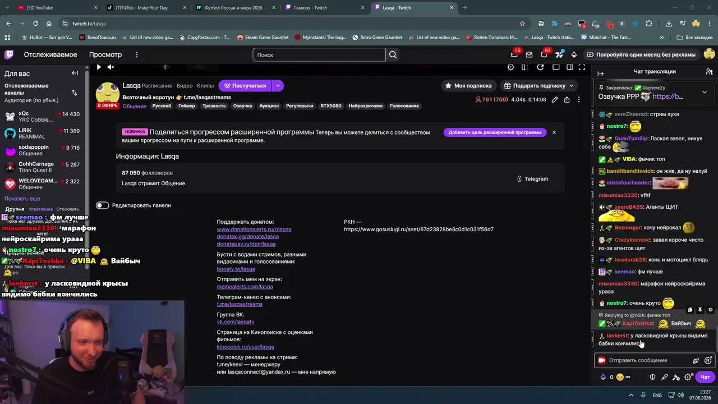Open the 7TV extension icon in header
Screen dimensions: 718x404
pyautogui.click(x=560, y=54)
